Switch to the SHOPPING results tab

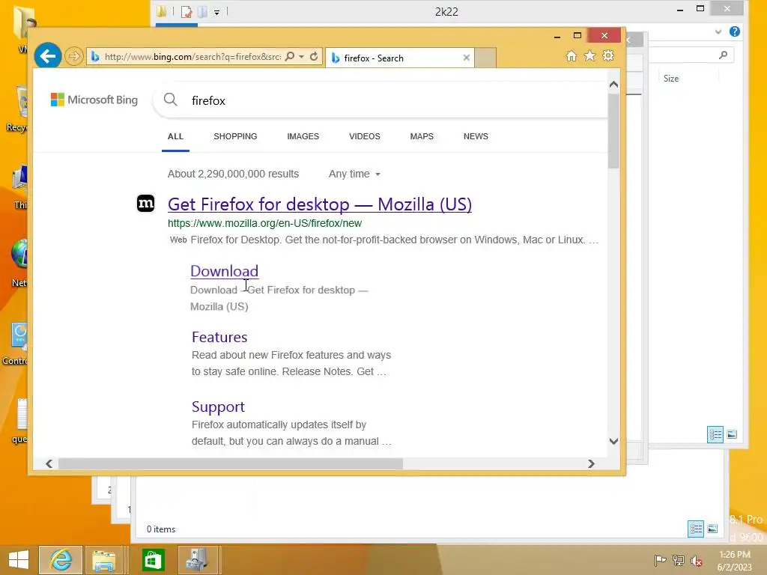tap(235, 136)
